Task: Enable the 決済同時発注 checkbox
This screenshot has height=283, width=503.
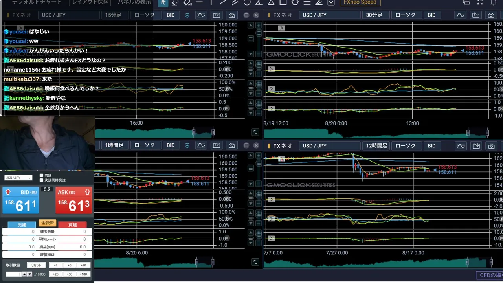Action: click(42, 180)
